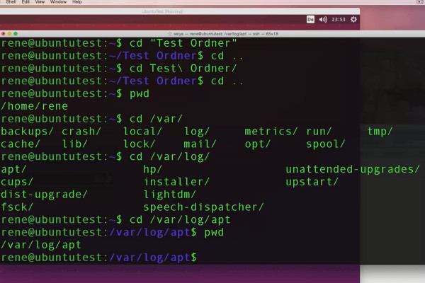Click the 'mail/' directory entry
Viewport: 425px width, 283px height.
(200, 144)
